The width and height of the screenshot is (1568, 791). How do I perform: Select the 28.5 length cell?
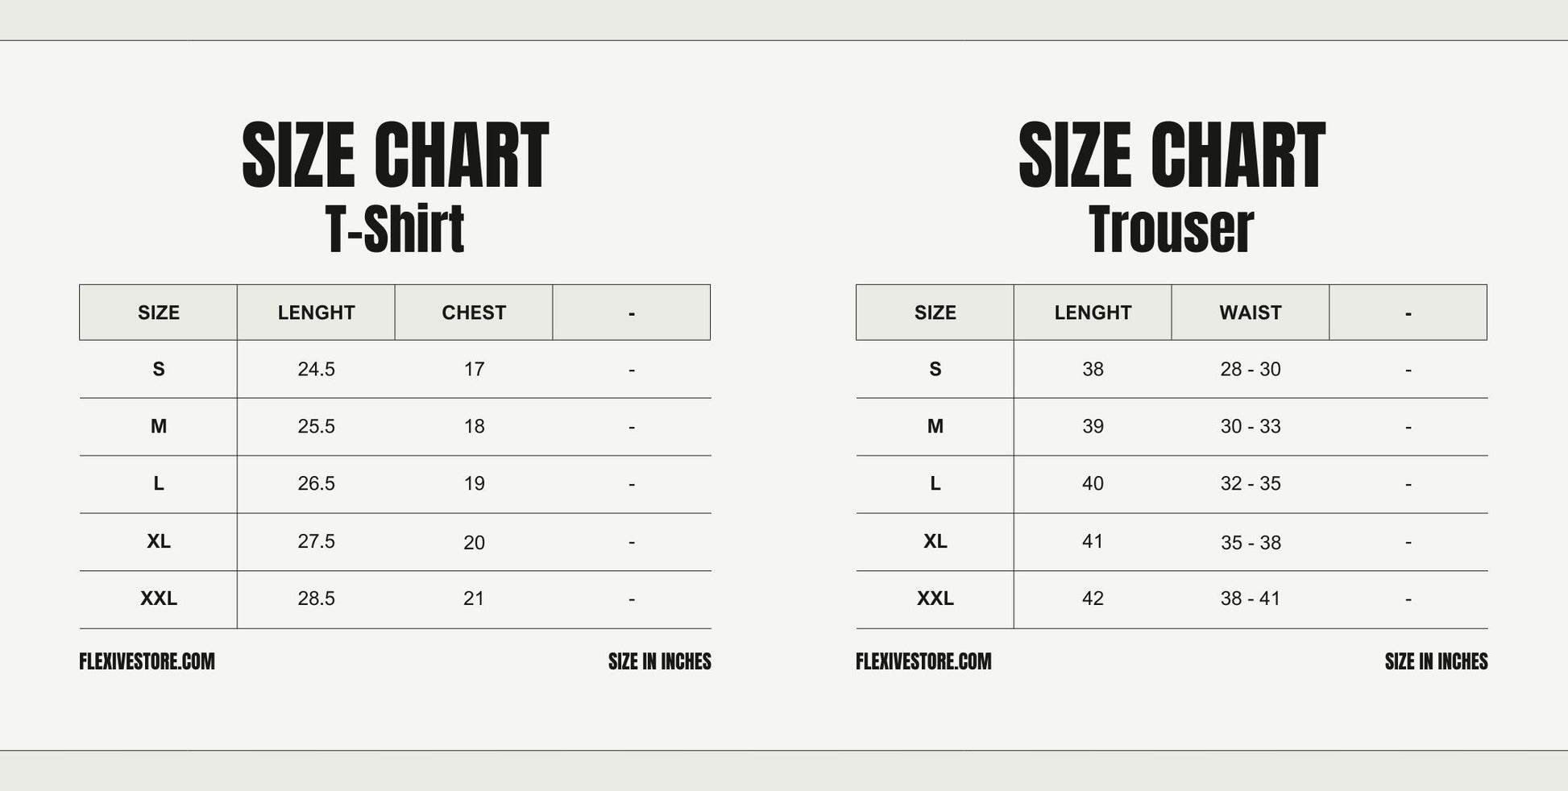coord(316,599)
